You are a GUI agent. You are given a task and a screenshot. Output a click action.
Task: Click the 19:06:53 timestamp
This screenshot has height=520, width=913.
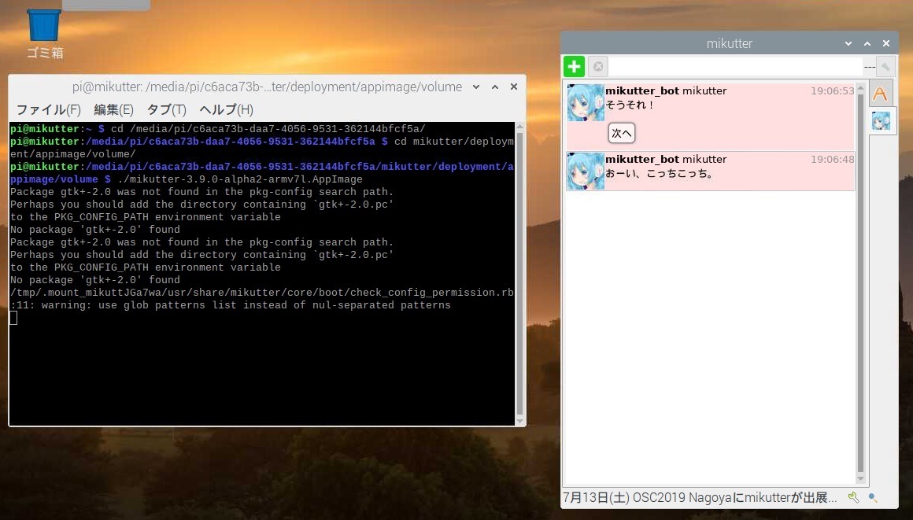pos(832,90)
